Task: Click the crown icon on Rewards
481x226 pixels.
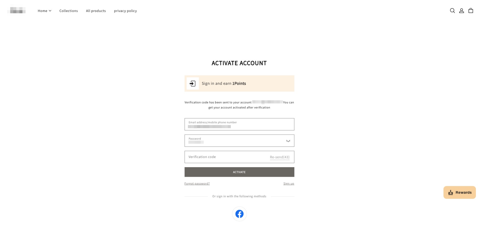Action: pyautogui.click(x=451, y=193)
